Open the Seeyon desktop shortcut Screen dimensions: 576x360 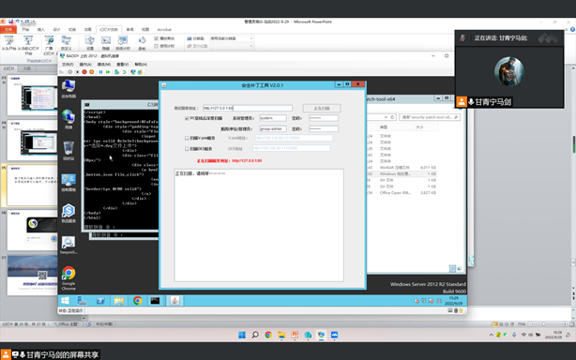68,245
